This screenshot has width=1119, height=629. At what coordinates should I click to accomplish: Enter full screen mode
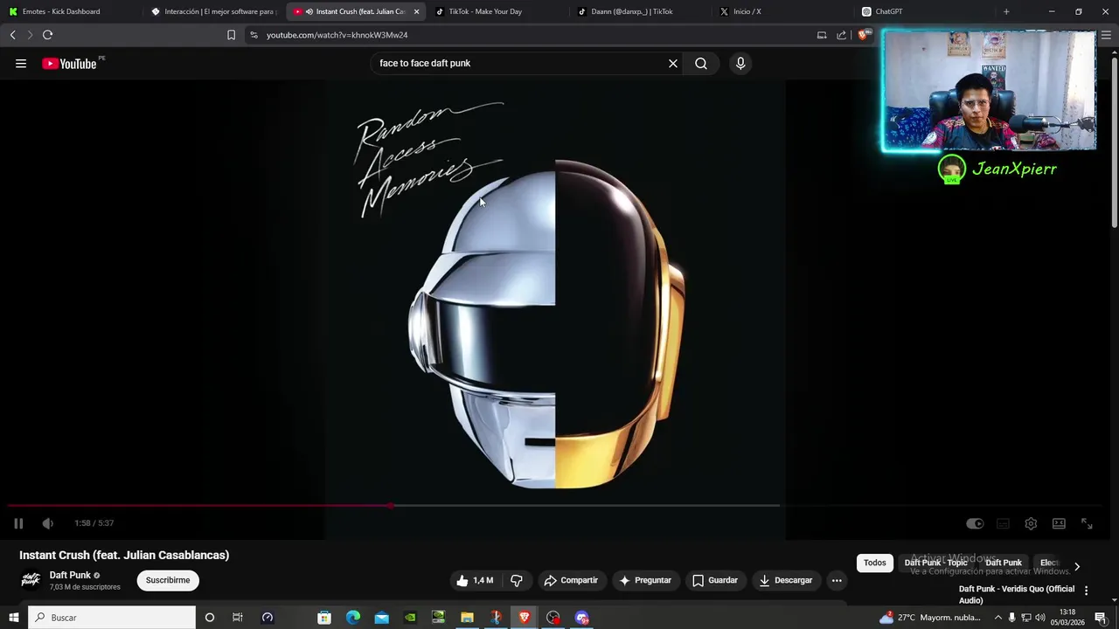click(x=1087, y=523)
